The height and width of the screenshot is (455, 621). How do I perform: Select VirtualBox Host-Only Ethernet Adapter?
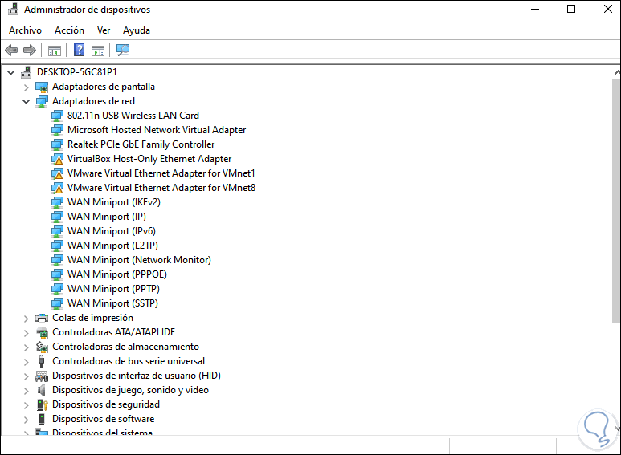point(149,159)
